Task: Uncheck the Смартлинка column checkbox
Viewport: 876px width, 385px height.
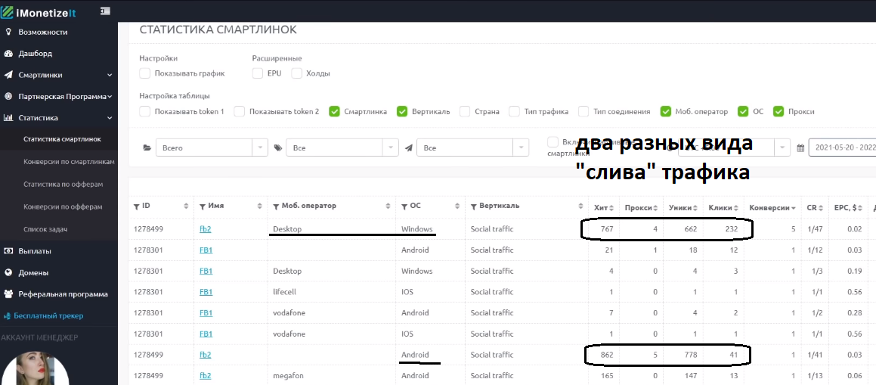Action: click(x=335, y=111)
